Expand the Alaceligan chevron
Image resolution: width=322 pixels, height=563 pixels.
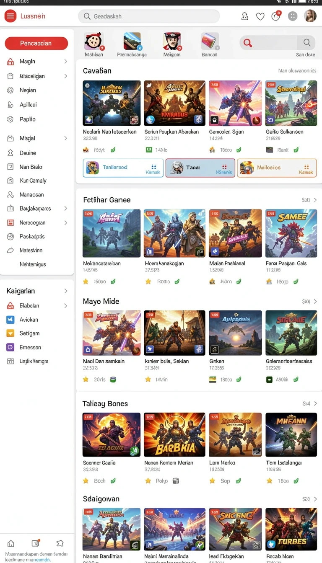[65, 76]
